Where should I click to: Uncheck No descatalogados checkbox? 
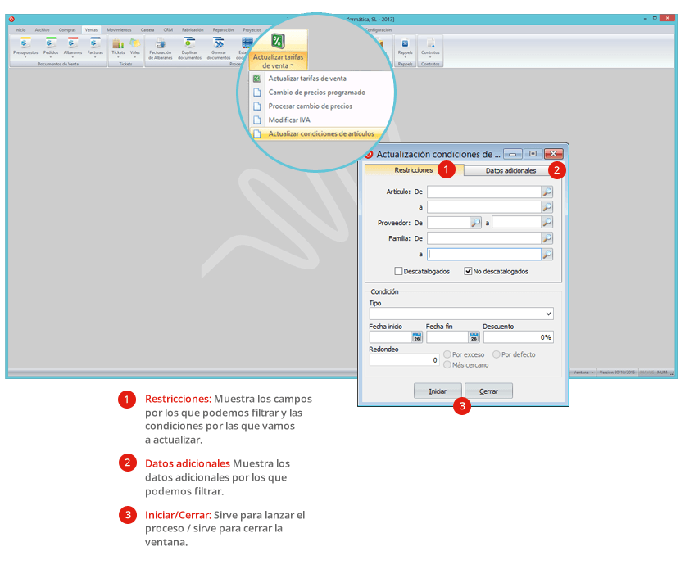(469, 271)
